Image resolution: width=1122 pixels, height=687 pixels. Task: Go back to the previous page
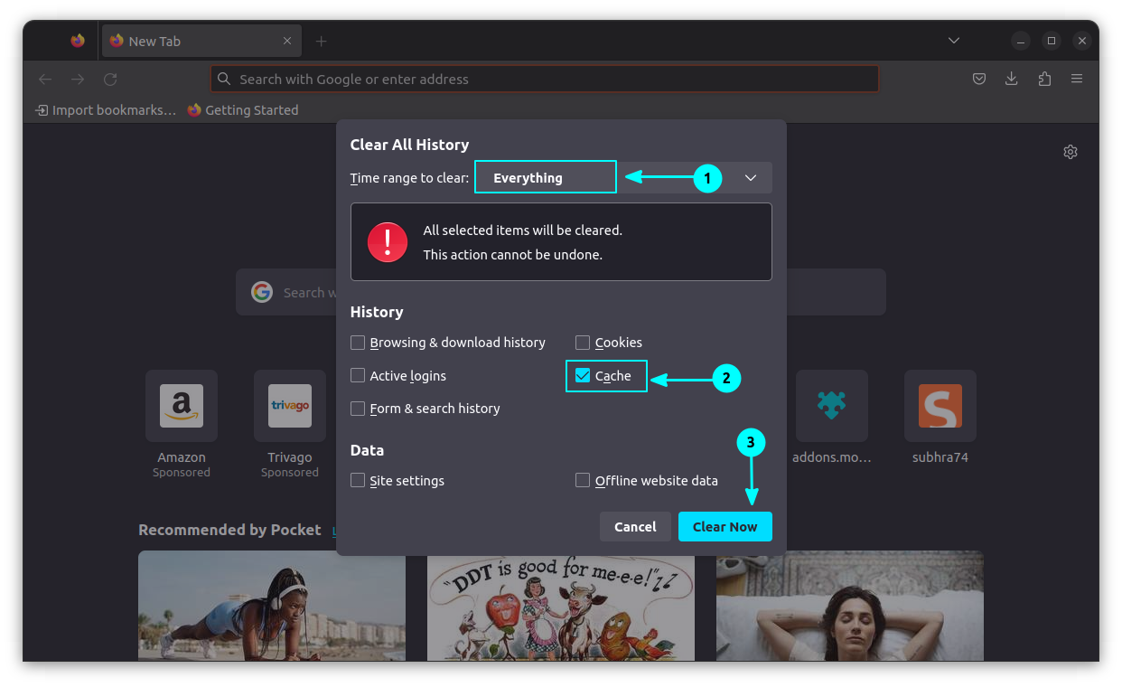(x=45, y=79)
